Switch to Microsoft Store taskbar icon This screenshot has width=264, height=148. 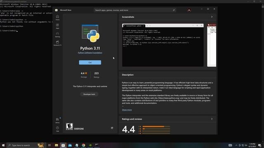pyautogui.click(x=63, y=145)
